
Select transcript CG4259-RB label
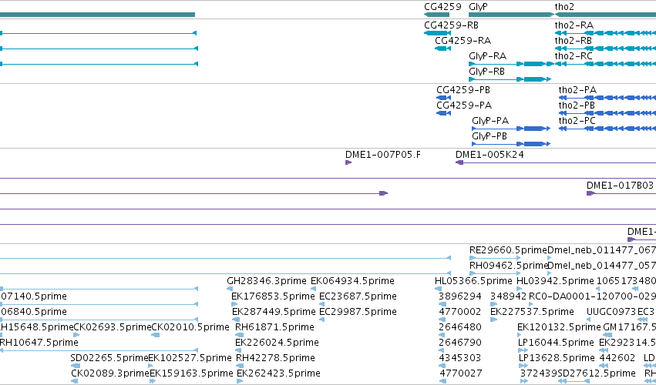[451, 25]
